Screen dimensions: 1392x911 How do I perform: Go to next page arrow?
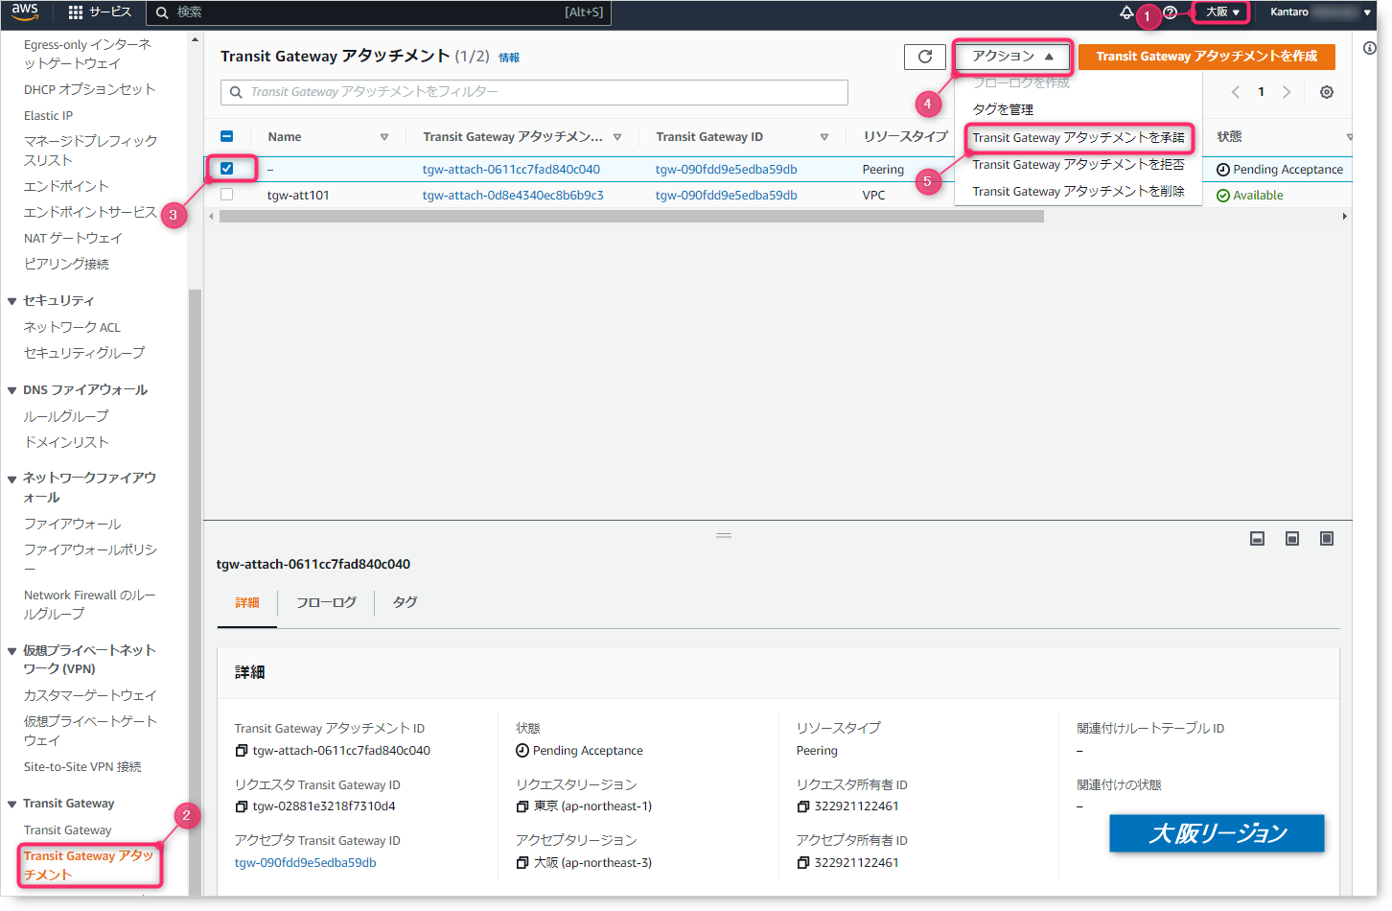point(1287,92)
